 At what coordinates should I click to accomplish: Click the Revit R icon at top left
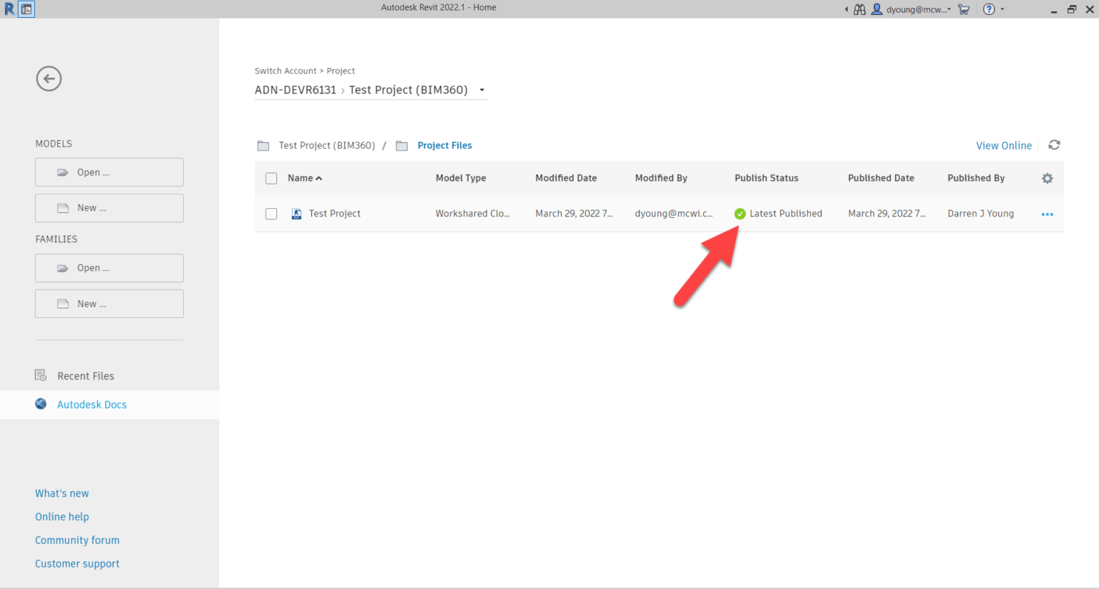[x=9, y=9]
